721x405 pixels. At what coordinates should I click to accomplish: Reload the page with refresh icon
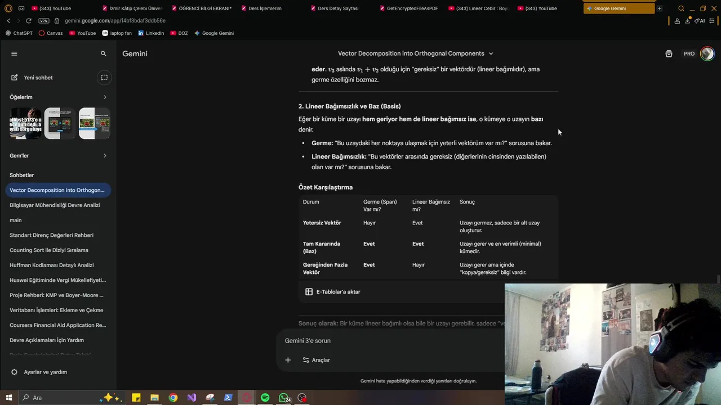click(29, 21)
